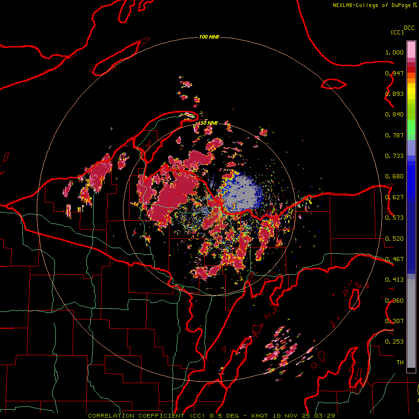This screenshot has width=419, height=419.
Task: Click the CORRELATION COEFFICIENT caption at the bottom
Action: pos(211,416)
